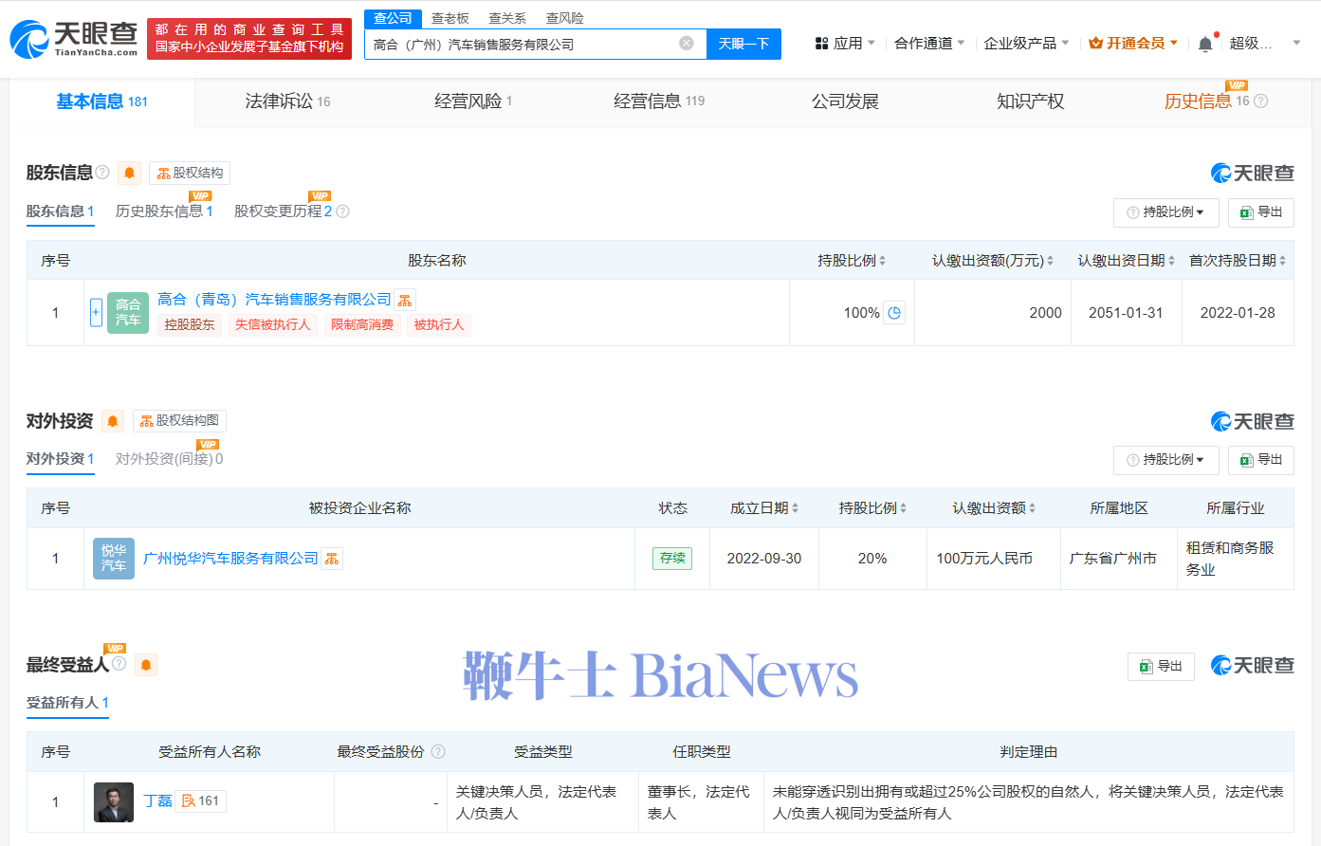Select the 查公司 search tab
Viewport: 1321px width, 846px height.
393,18
